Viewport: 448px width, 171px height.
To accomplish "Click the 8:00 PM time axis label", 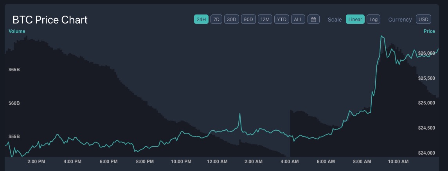I will click(145, 162).
